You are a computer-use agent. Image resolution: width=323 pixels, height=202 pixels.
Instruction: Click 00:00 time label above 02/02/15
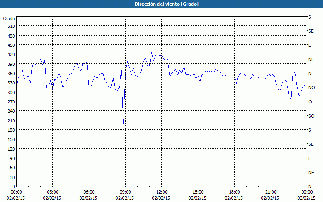[16, 192]
